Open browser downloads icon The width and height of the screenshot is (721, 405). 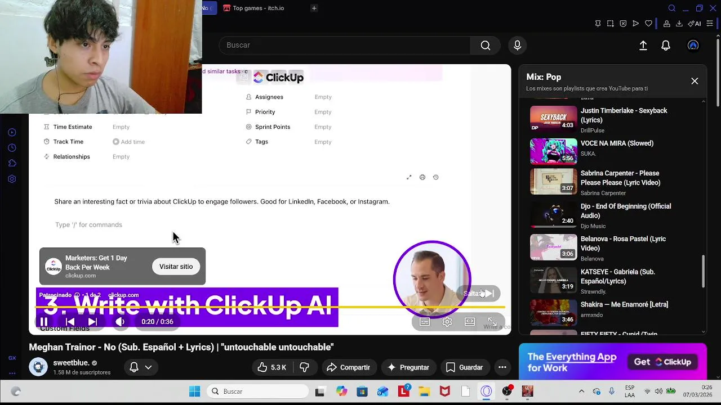(x=679, y=24)
